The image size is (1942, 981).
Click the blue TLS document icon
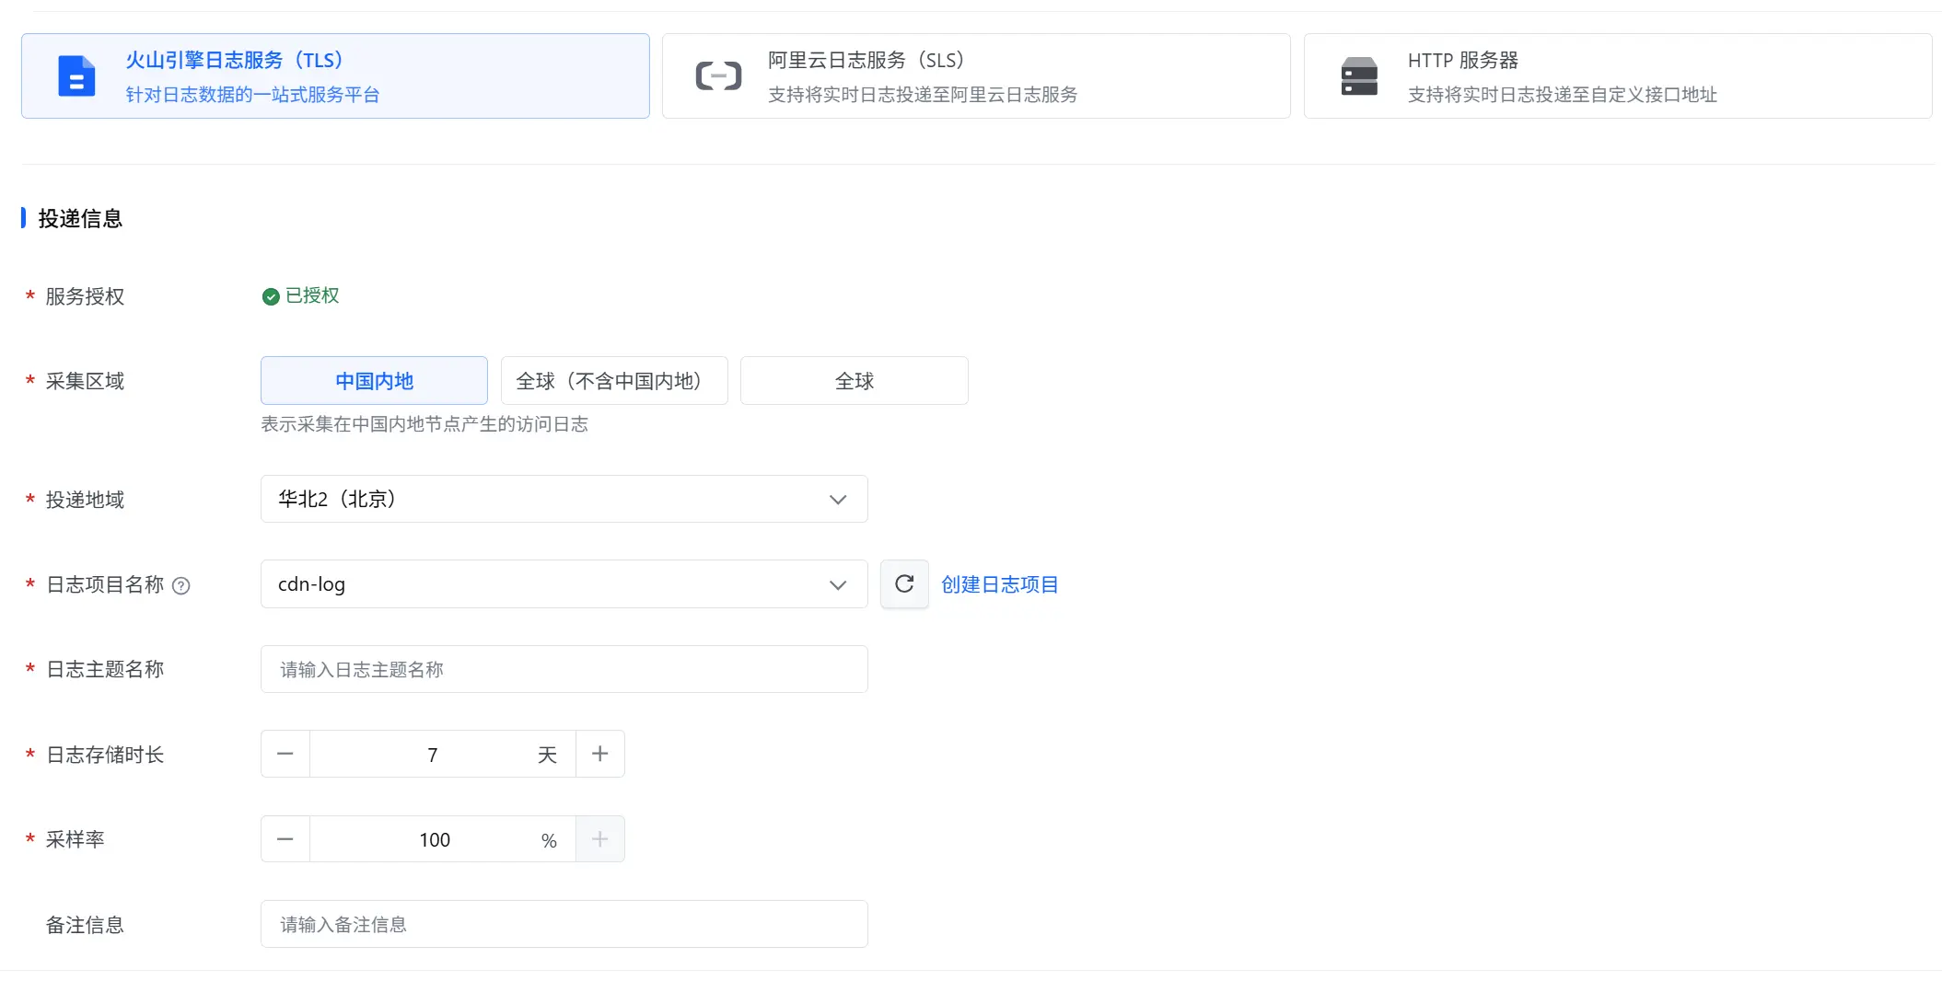pos(76,76)
